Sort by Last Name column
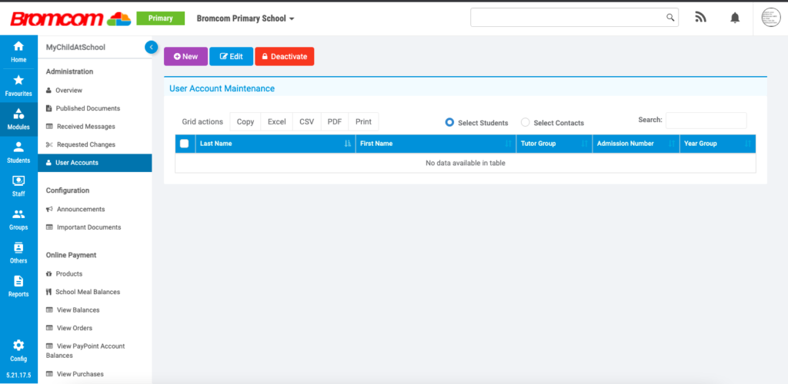Viewport: 788px width, 384px height. coord(275,144)
